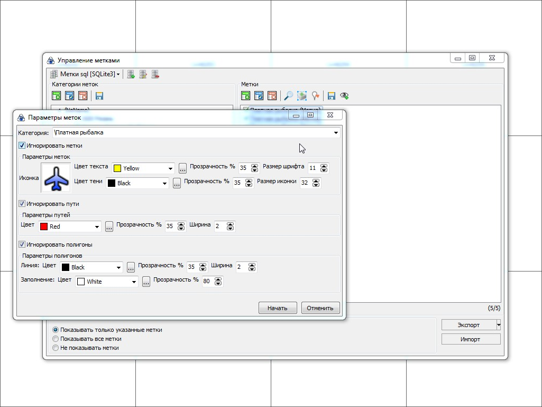The height and width of the screenshot is (407, 542).
Task: Uncheck the Игнорировать пути checkbox
Action: coord(22,204)
